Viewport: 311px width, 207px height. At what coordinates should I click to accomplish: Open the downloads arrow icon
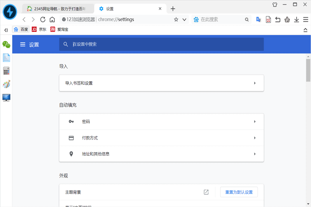[297, 19]
